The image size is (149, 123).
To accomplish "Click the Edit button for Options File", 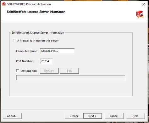I will [x=69, y=71].
